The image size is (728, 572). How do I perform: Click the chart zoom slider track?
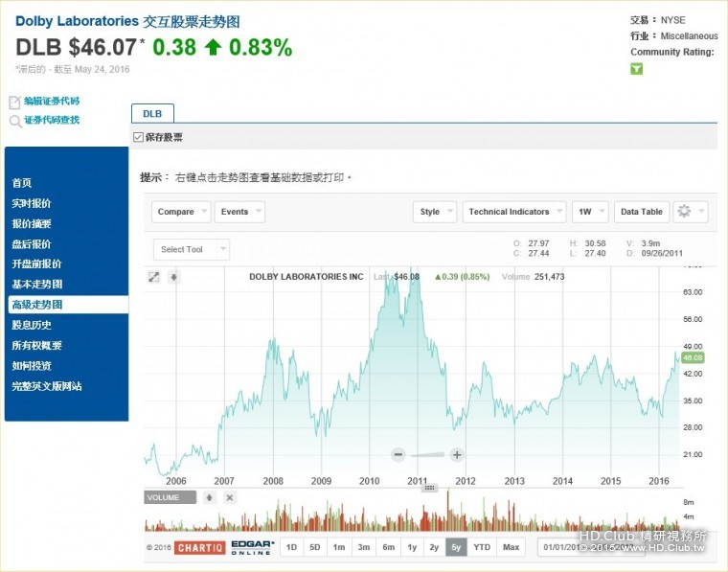tap(427, 455)
